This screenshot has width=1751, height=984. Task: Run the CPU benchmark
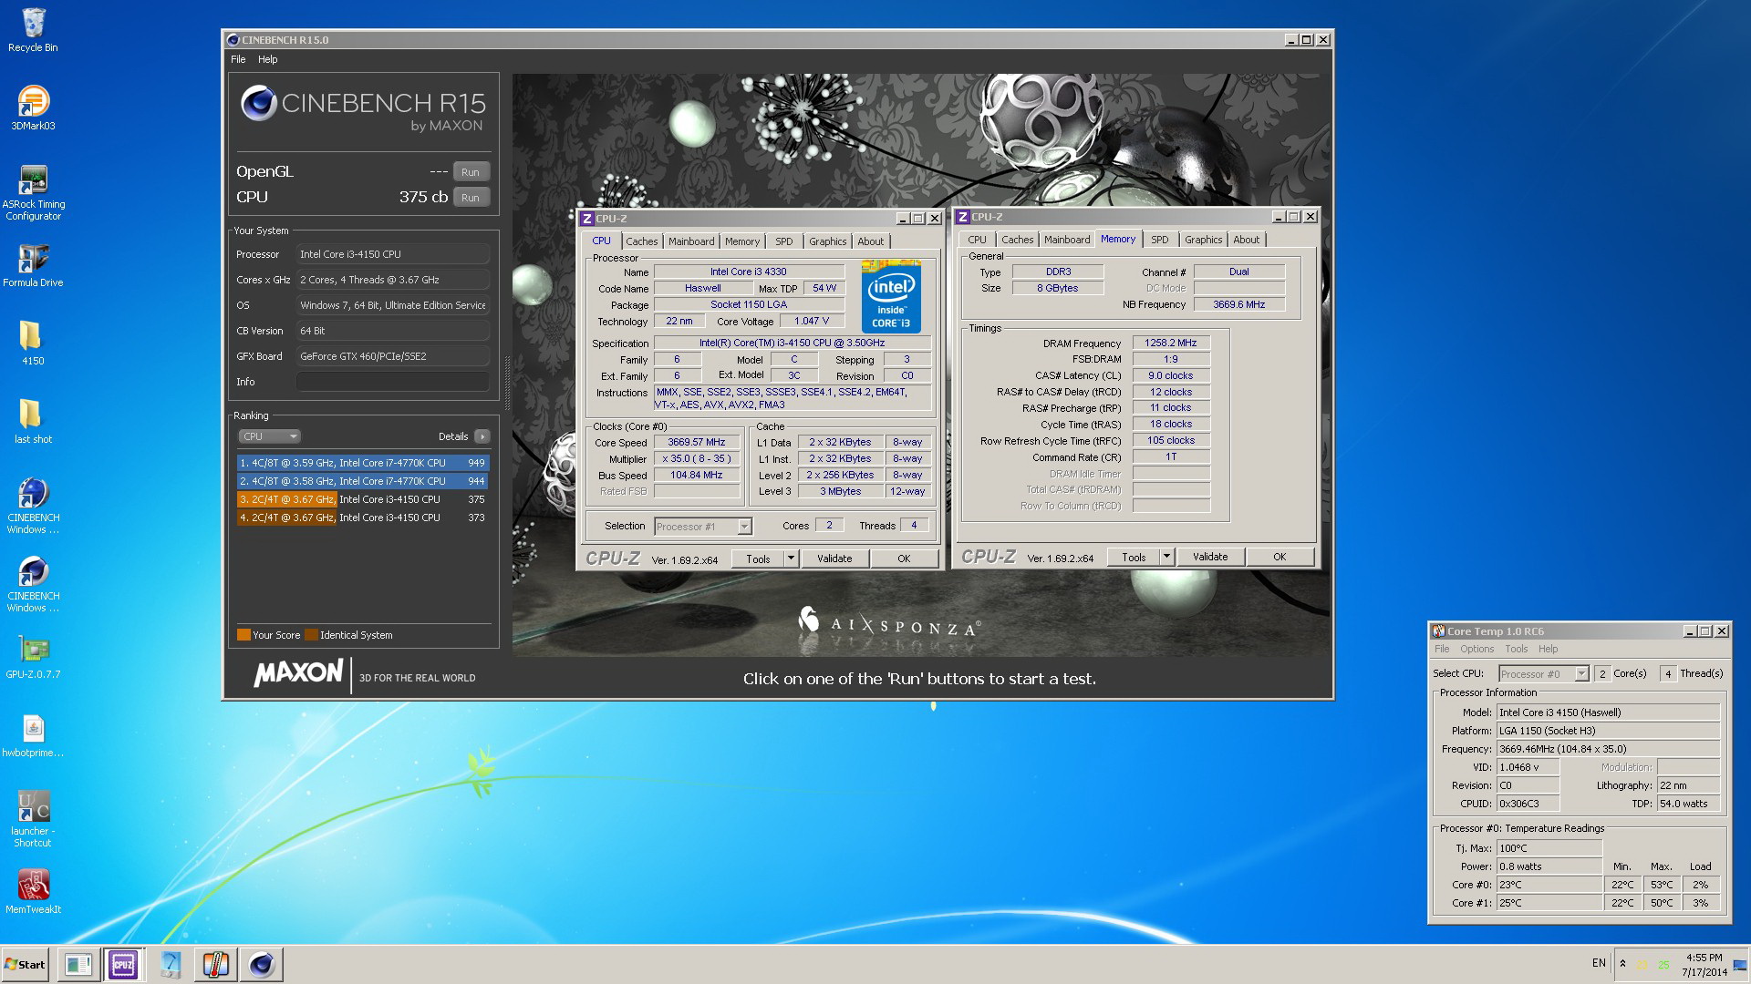coord(471,197)
